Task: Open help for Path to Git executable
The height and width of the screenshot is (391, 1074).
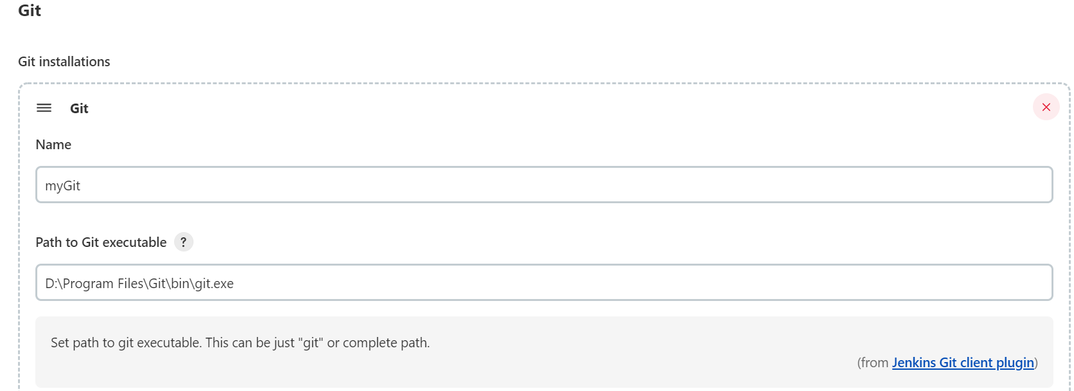Action: pyautogui.click(x=183, y=242)
